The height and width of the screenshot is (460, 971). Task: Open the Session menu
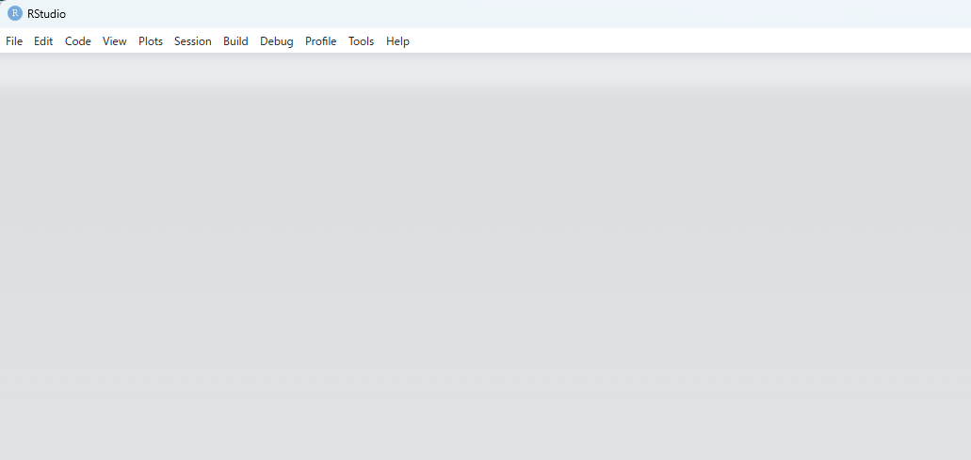point(192,41)
